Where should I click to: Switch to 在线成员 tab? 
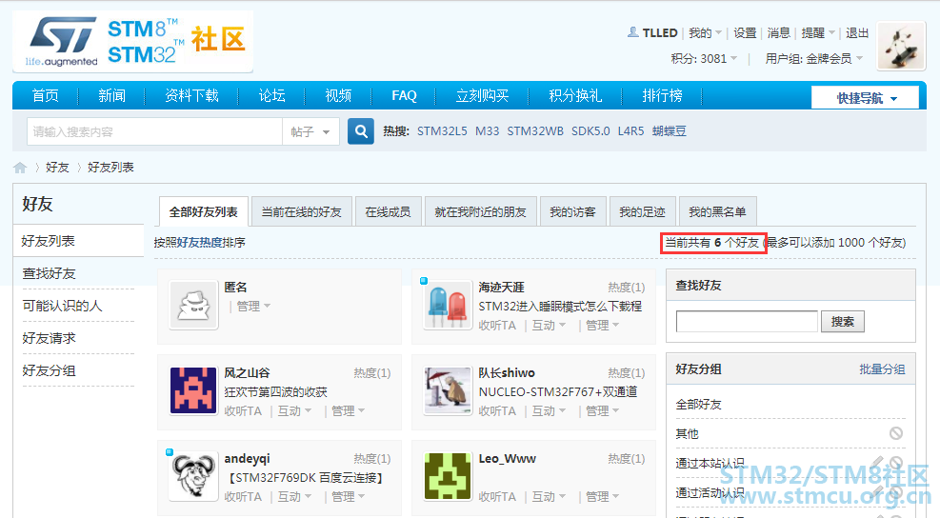click(388, 211)
